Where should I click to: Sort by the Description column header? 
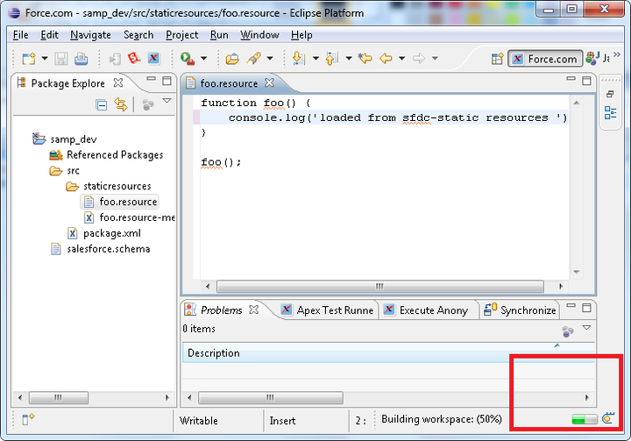click(388, 353)
